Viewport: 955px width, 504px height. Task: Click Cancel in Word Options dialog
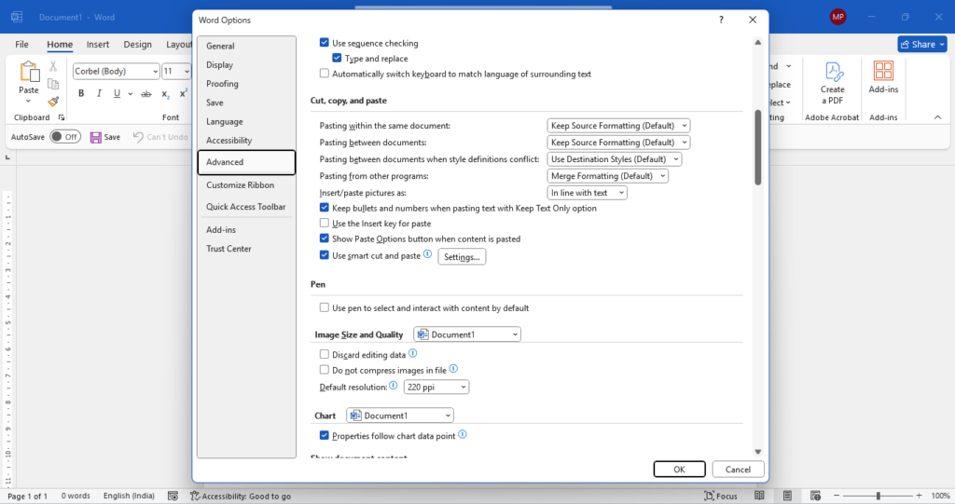(738, 470)
